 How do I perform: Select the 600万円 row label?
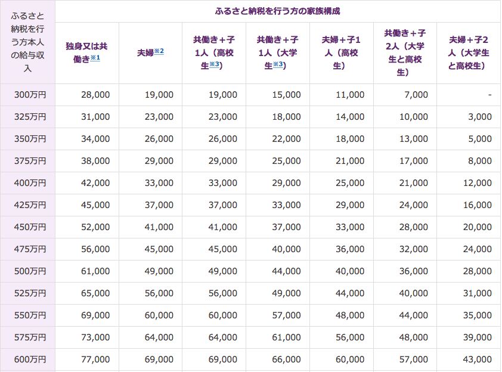click(30, 359)
